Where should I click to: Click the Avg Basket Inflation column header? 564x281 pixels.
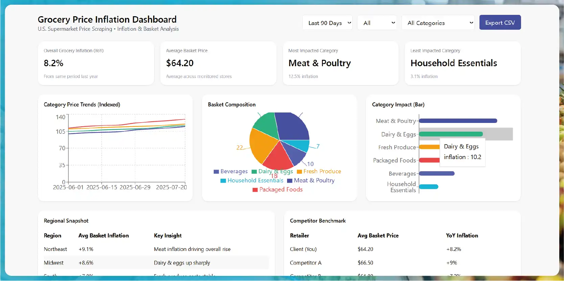(103, 235)
